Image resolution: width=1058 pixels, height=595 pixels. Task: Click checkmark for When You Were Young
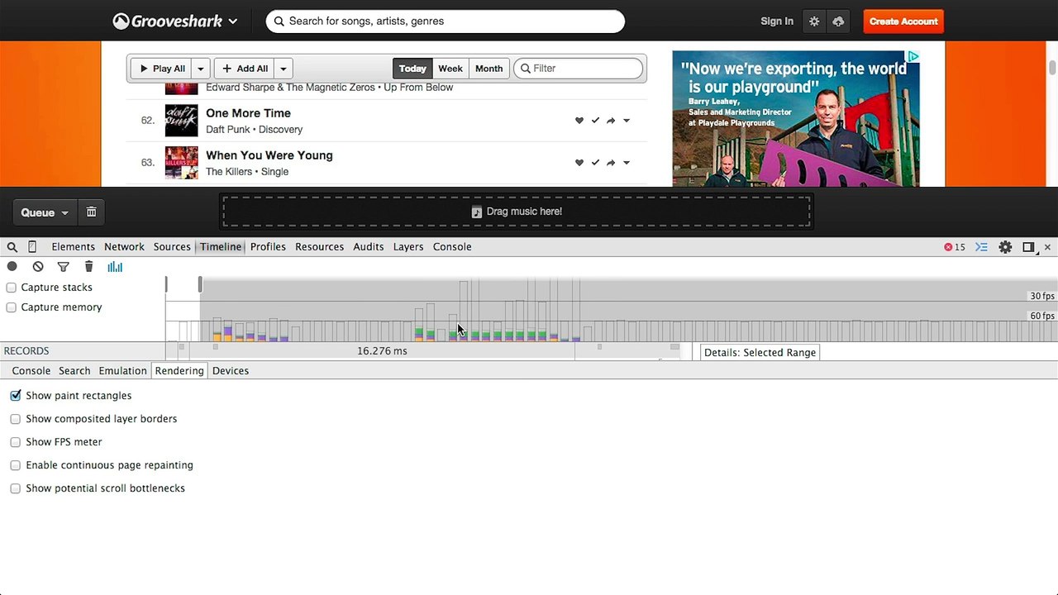(x=595, y=163)
